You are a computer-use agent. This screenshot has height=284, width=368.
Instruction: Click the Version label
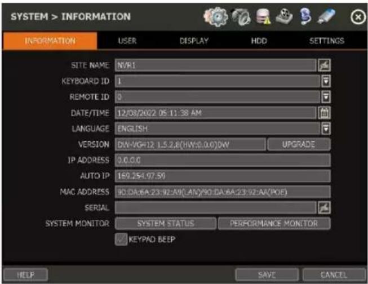[x=94, y=144]
